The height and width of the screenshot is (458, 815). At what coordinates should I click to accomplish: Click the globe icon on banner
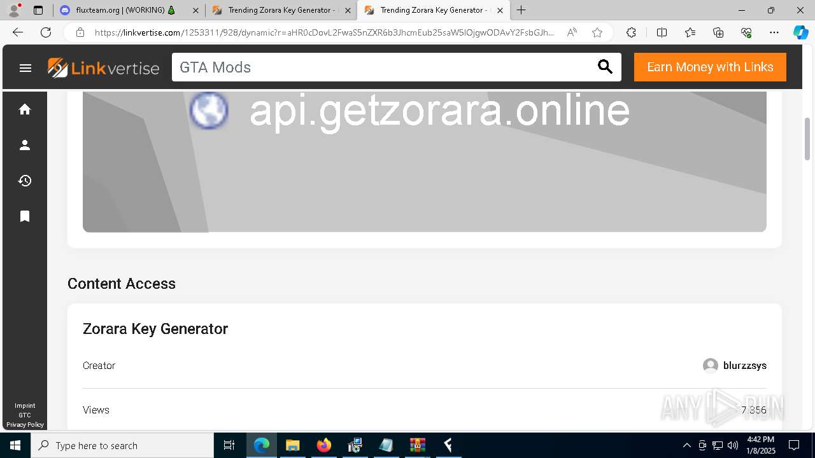pyautogui.click(x=209, y=110)
